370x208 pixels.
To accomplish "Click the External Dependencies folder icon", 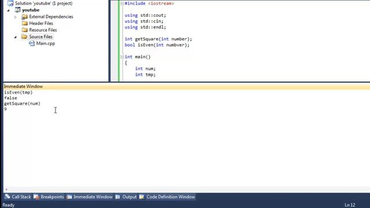I will point(24,17).
